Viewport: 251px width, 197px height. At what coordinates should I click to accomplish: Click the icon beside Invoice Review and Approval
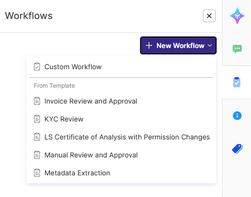(37, 101)
